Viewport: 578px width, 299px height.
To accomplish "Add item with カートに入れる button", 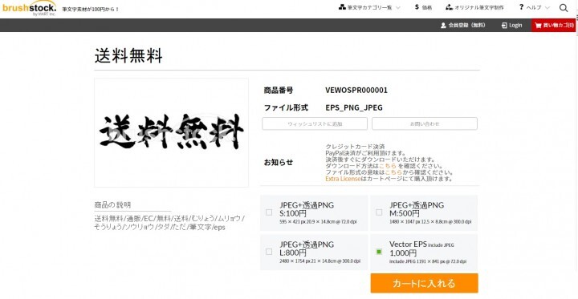I will [x=425, y=283].
